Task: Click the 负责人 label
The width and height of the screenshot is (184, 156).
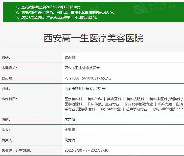Action: tap(8, 140)
